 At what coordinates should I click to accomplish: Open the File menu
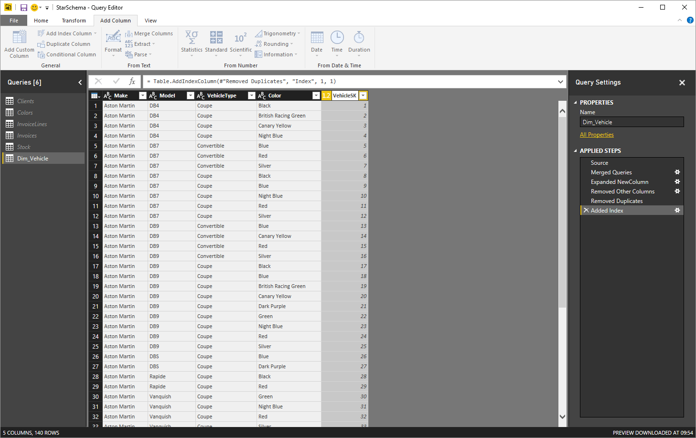coord(14,21)
